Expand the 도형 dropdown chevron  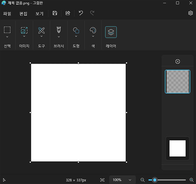(76, 36)
